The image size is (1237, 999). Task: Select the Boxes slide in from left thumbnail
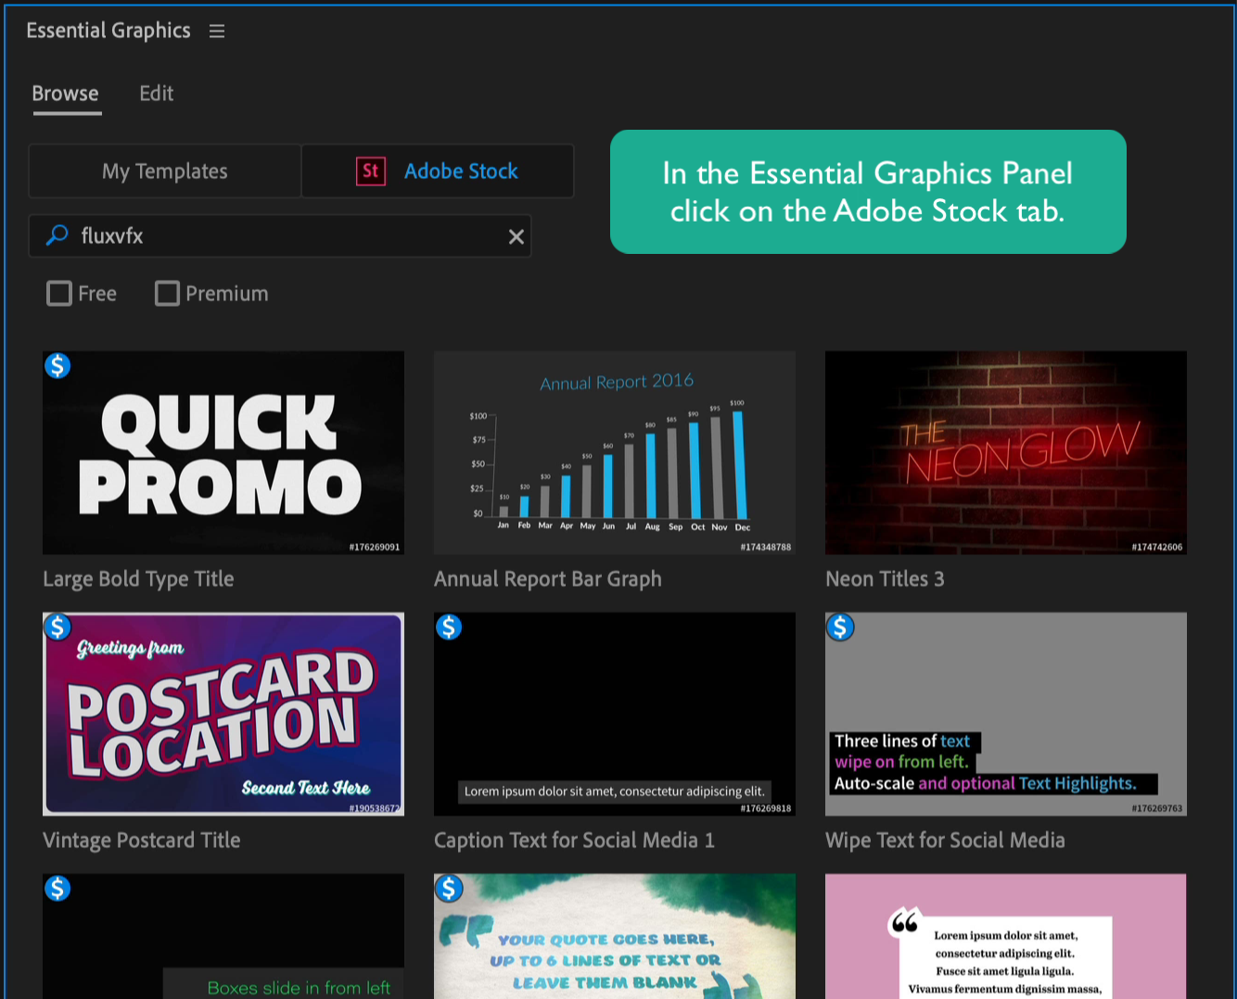(223, 936)
